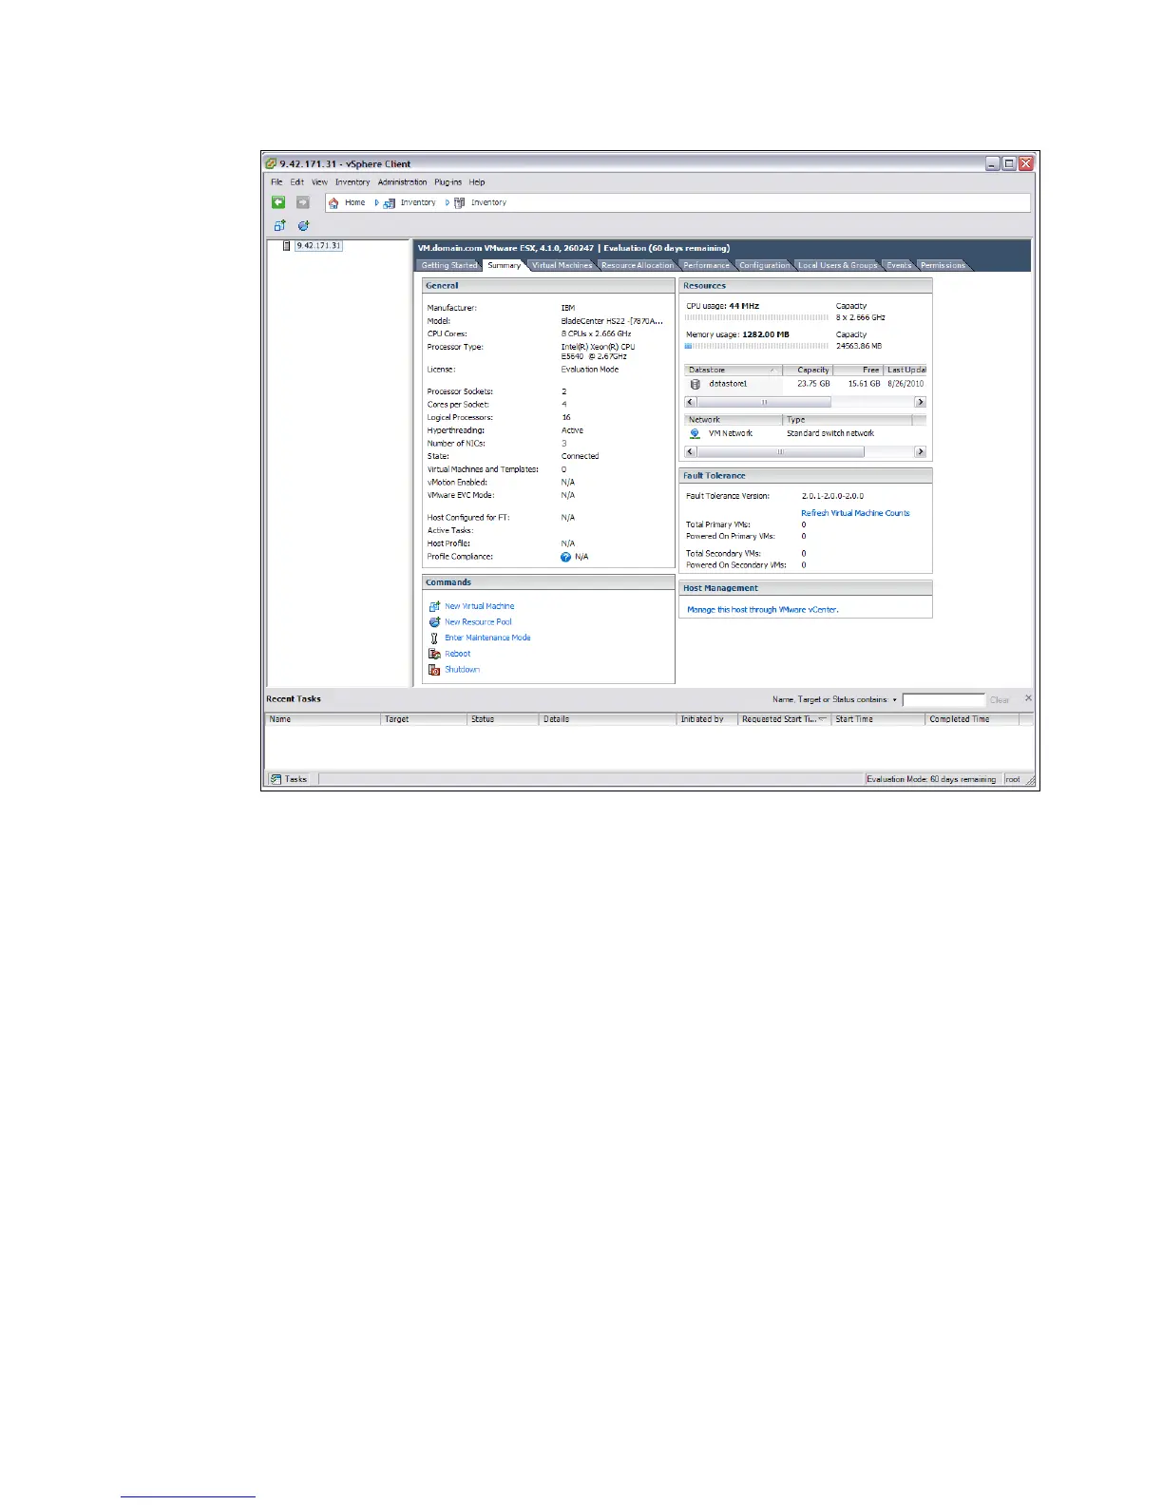1163x1505 pixels.
Task: Switch to the Resource Allocation tab
Action: (637, 265)
